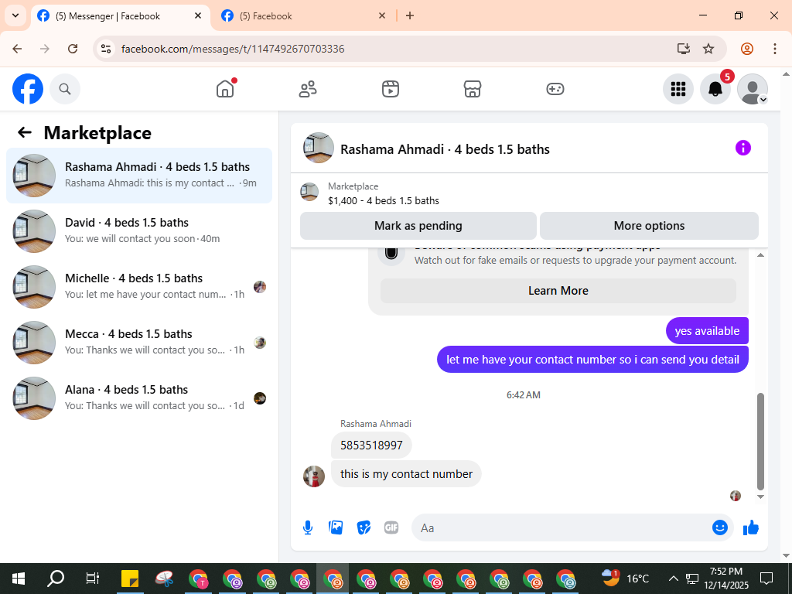The height and width of the screenshot is (594, 792).
Task: Click the site information icon in address bar
Action: click(106, 49)
